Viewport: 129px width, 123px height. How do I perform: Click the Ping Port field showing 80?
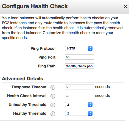80,57
